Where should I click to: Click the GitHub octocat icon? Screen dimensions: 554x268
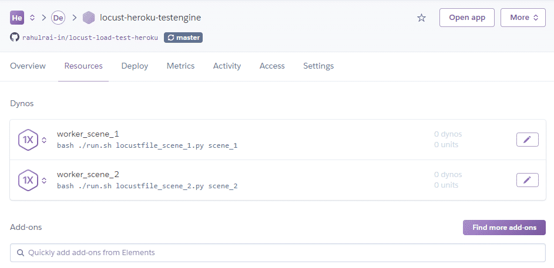click(x=15, y=38)
